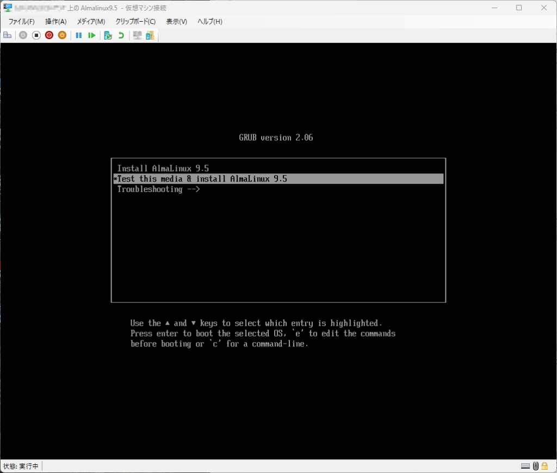Open the 操作(A) menu
This screenshot has width=557, height=473.
tap(55, 22)
